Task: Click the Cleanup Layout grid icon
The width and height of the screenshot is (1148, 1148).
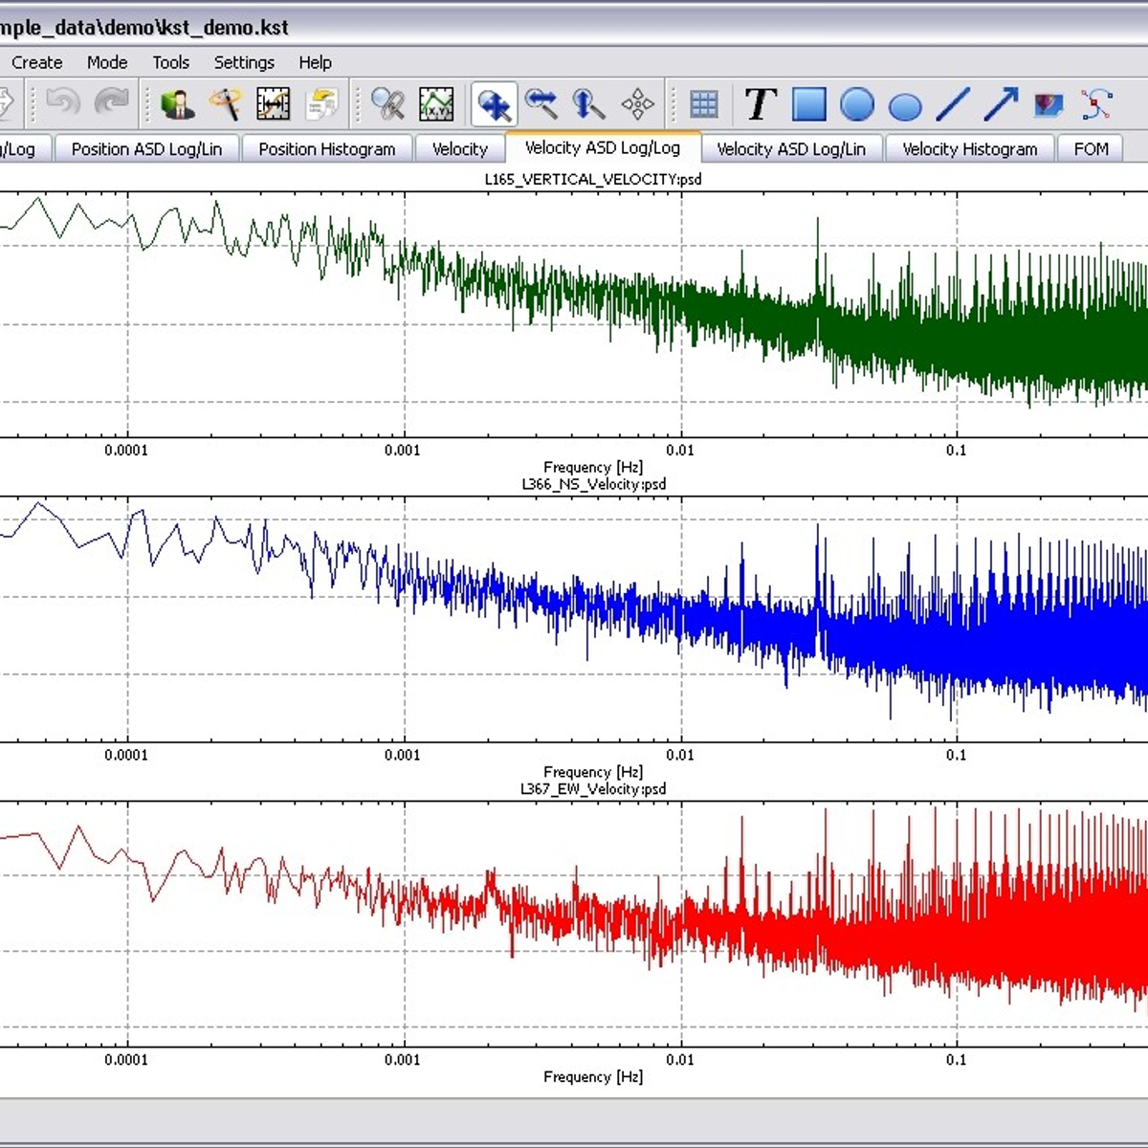Action: [705, 103]
